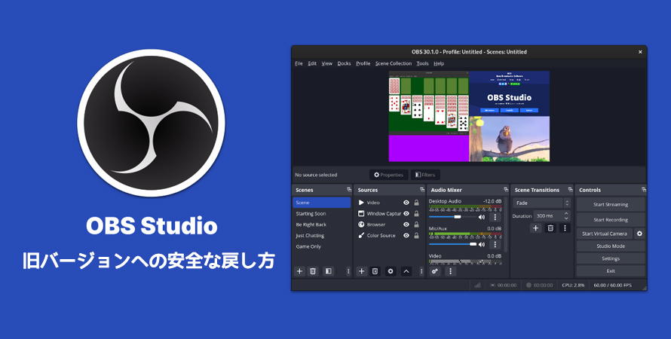Screen dimensions: 671x339
Task: Pop out the Scenes dock icon
Action: click(349, 190)
